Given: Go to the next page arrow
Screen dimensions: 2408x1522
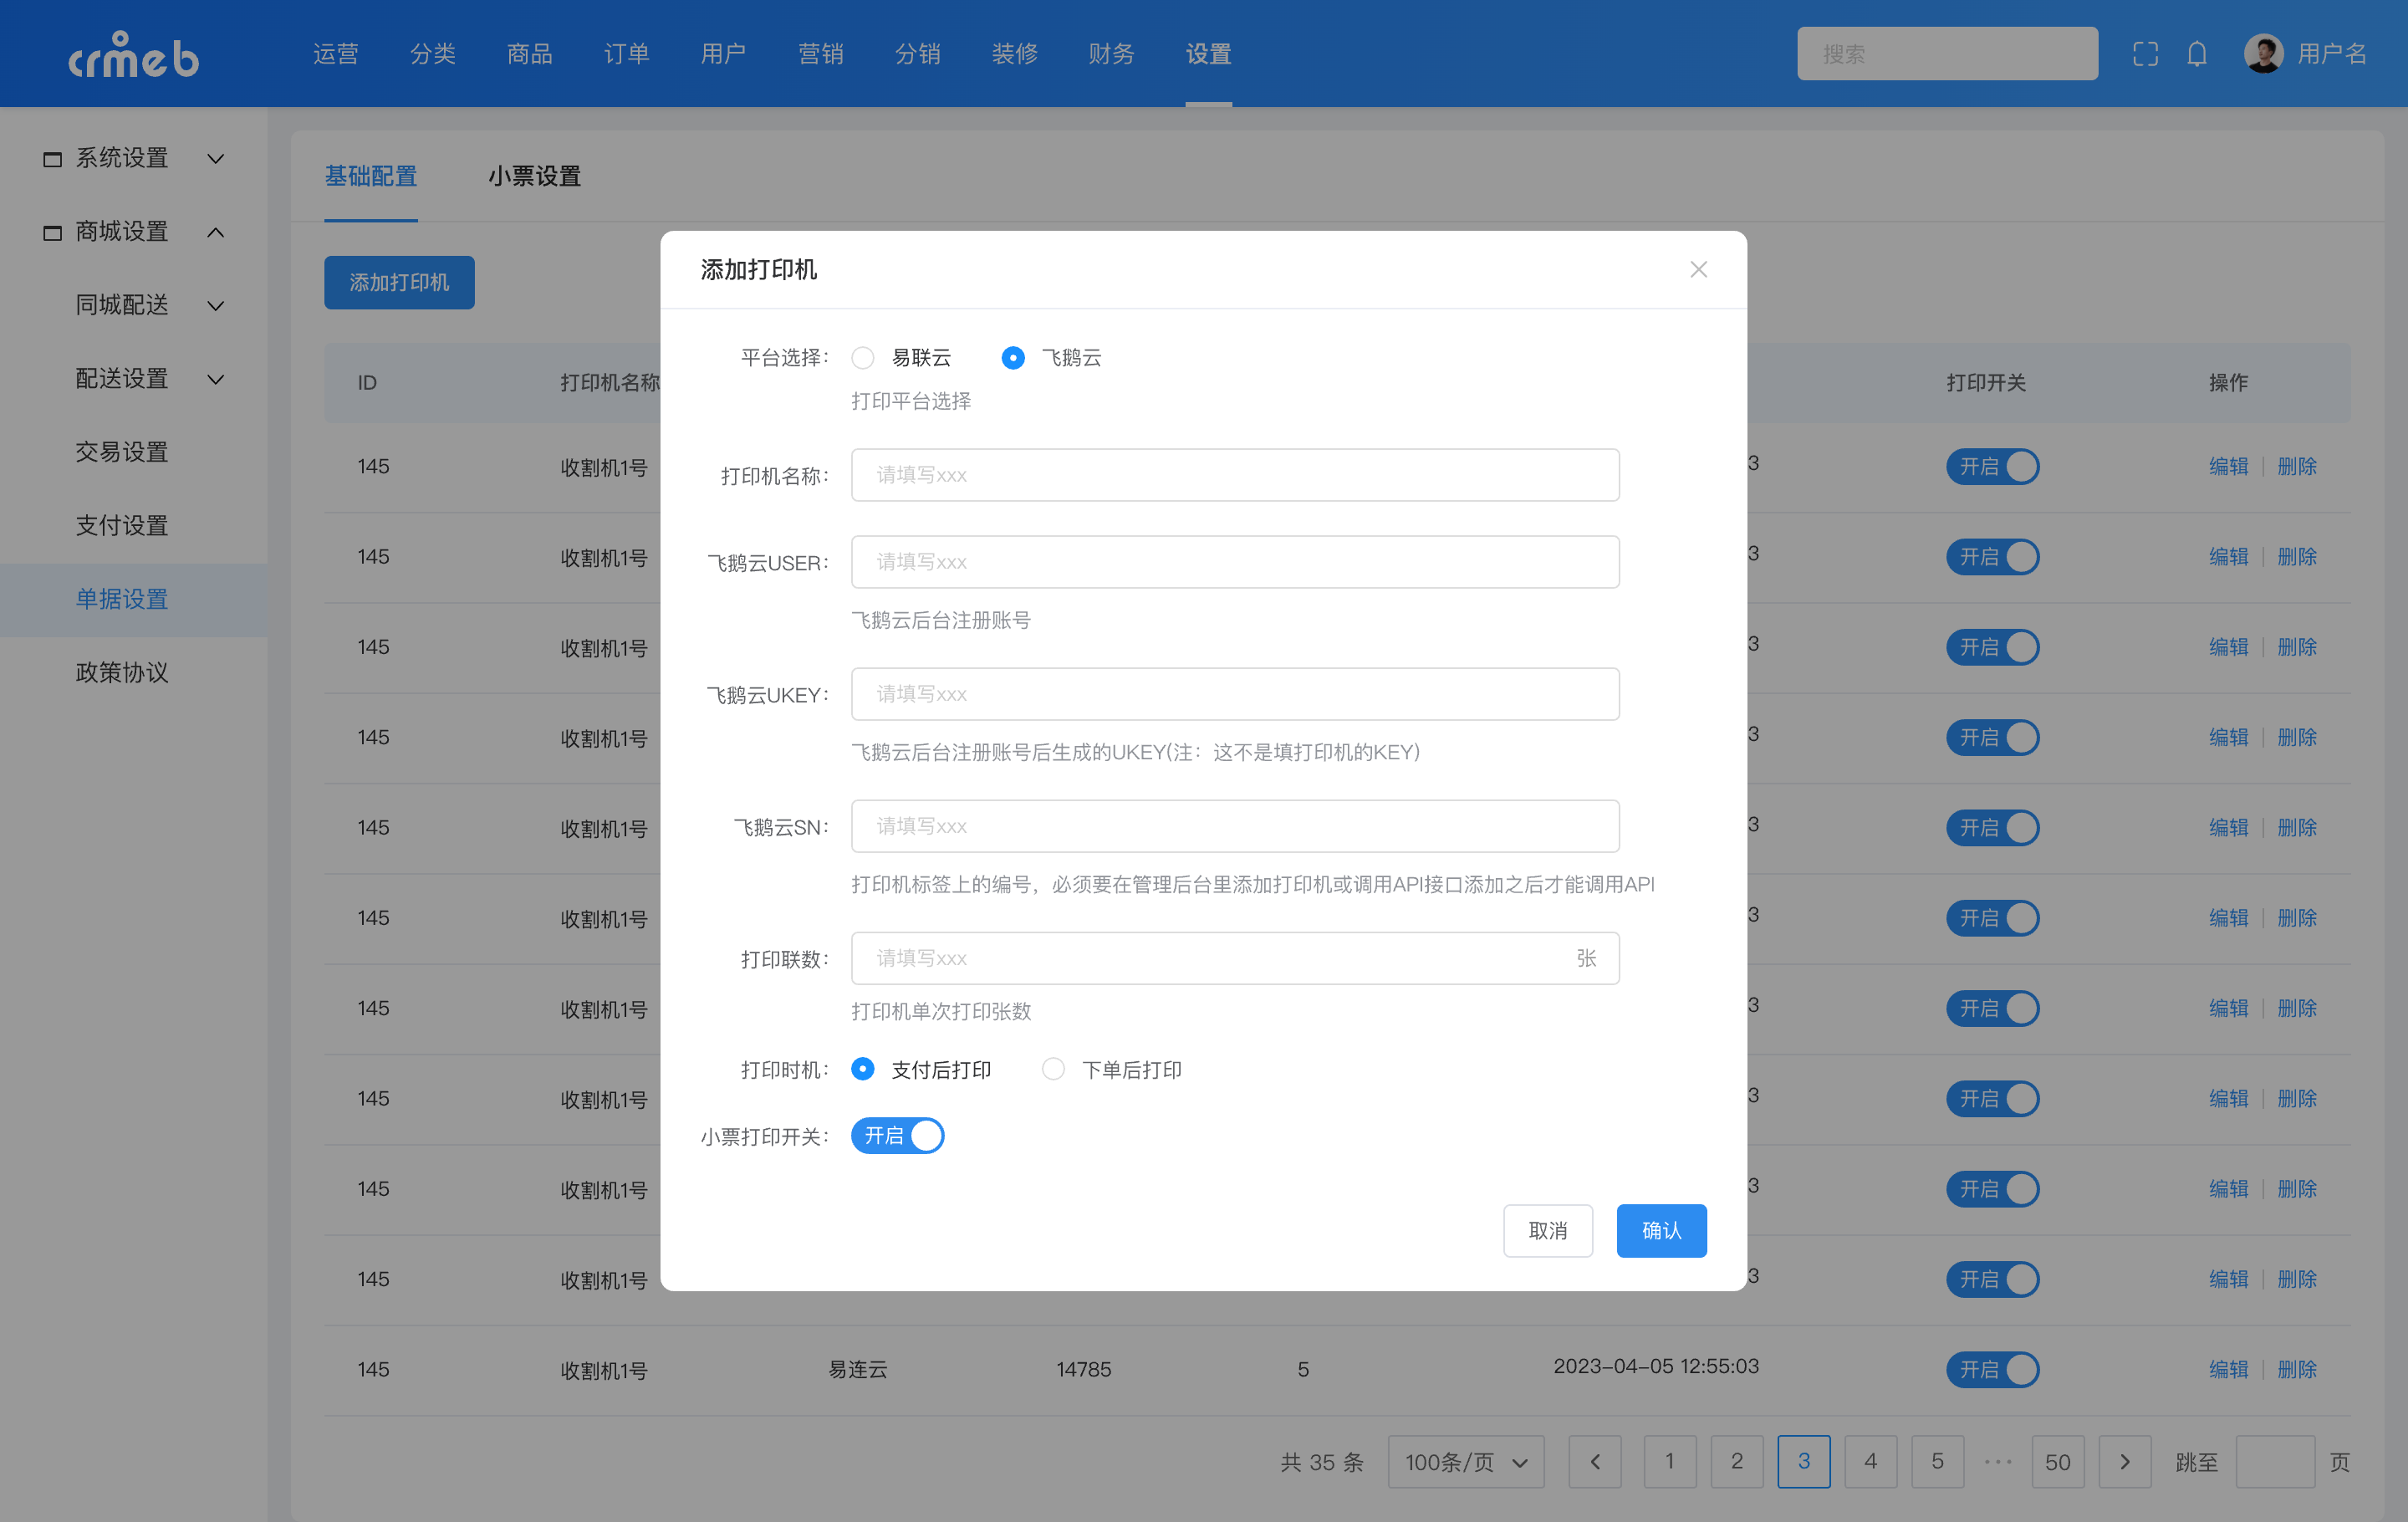Looking at the screenshot, I should [2124, 1461].
